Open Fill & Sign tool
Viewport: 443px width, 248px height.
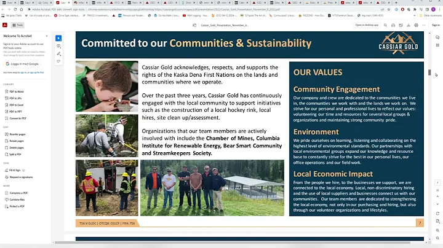tap(15, 170)
